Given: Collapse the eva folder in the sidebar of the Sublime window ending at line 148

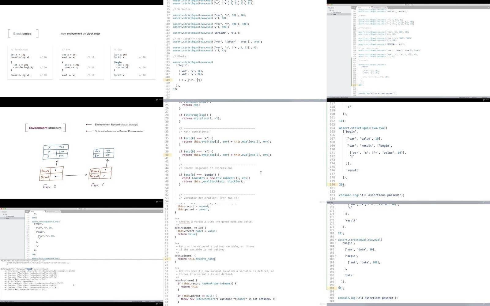Looking at the screenshot, I should [x=329, y=10].
